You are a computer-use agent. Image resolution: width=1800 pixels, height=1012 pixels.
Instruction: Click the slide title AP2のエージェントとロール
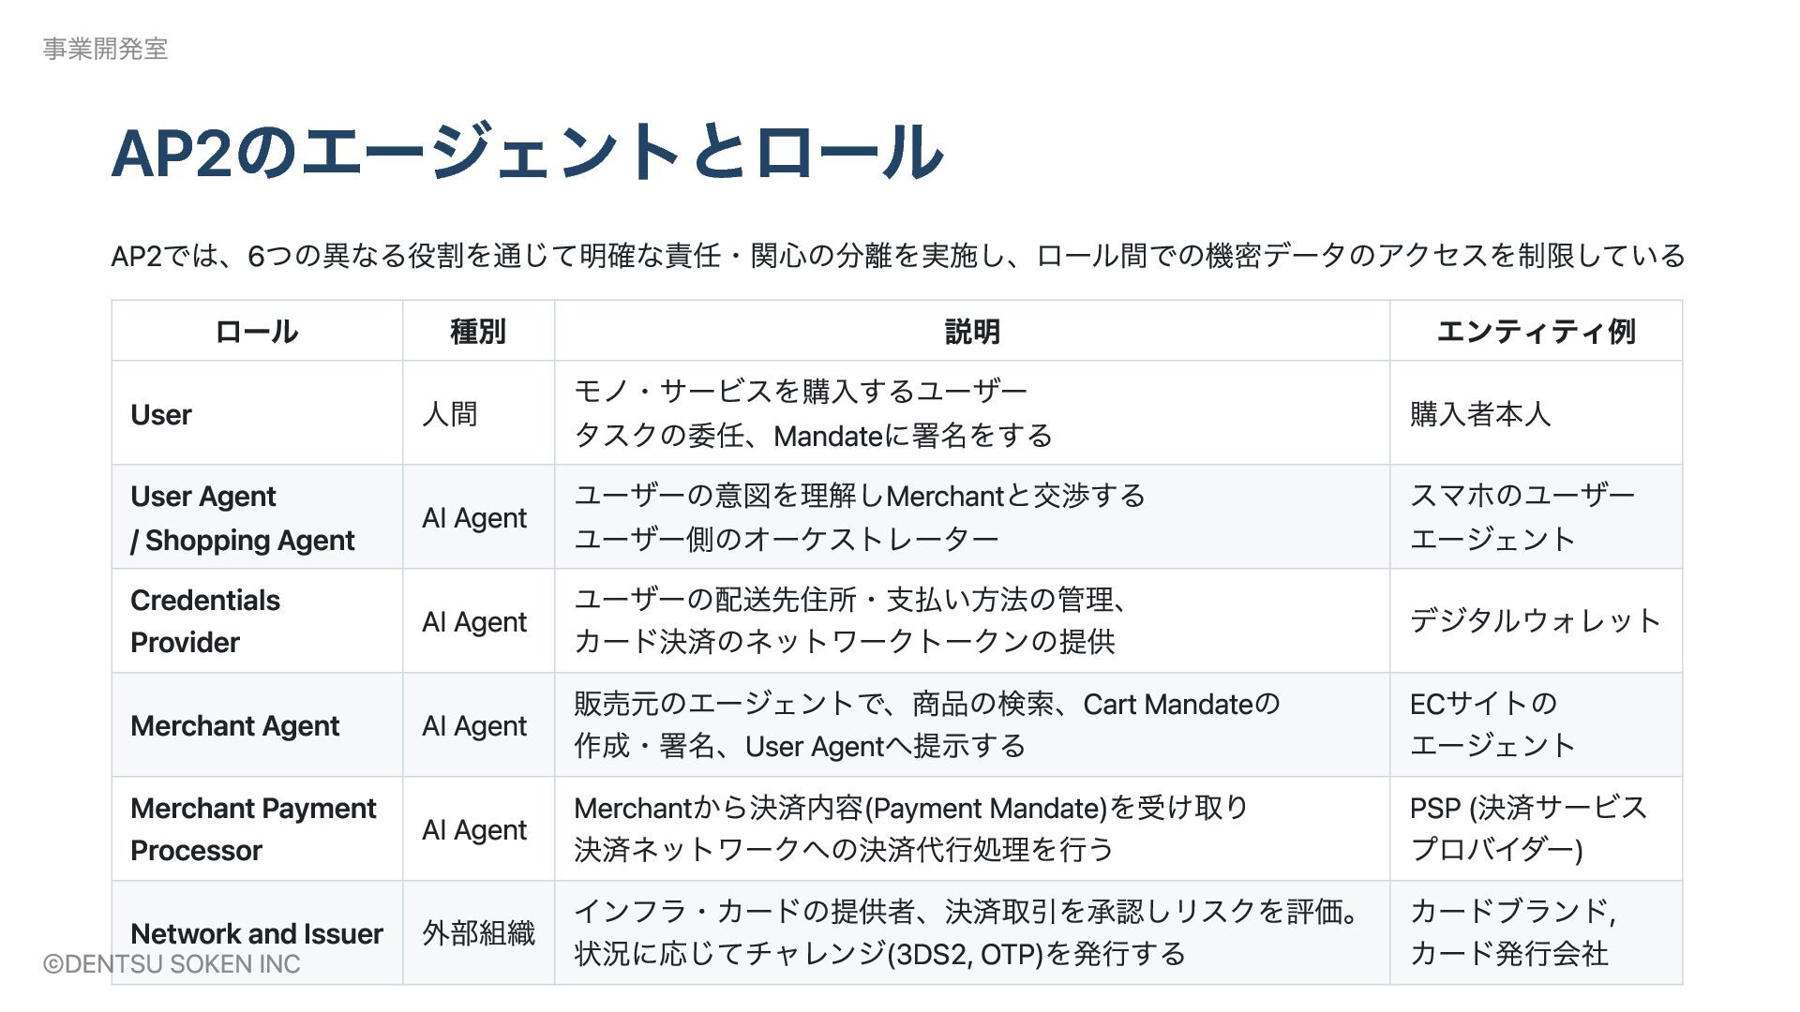(x=527, y=153)
